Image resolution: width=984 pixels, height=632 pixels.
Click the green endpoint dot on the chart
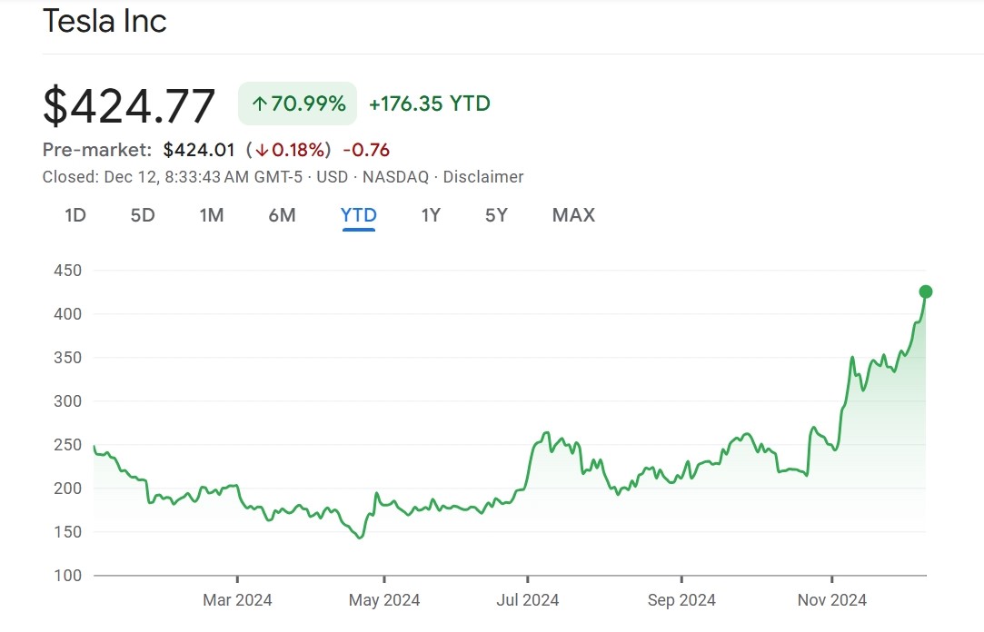pyautogui.click(x=926, y=291)
